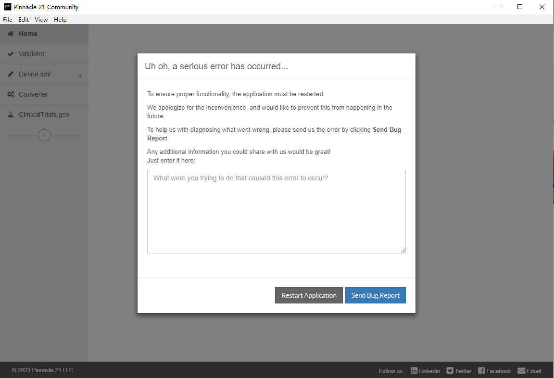554x378 pixels.
Task: Minimize the Pinnacle 21 Community window
Action: coord(498,7)
